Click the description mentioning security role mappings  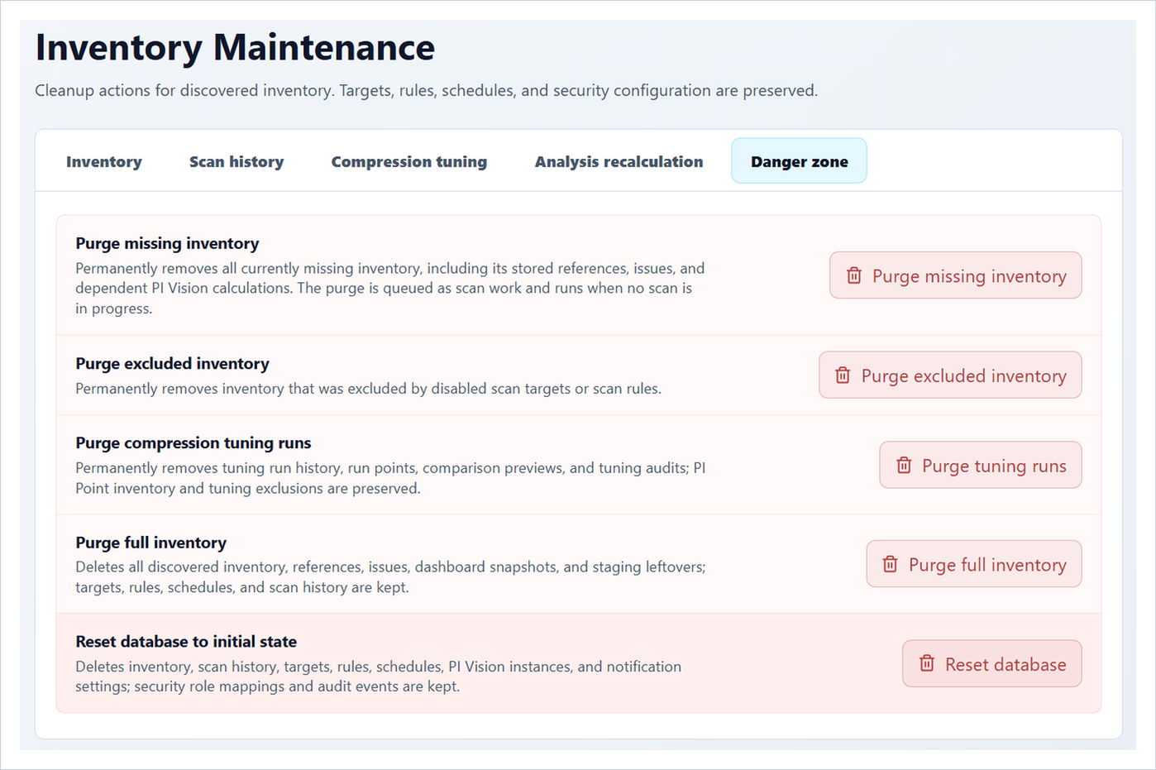coord(379,677)
